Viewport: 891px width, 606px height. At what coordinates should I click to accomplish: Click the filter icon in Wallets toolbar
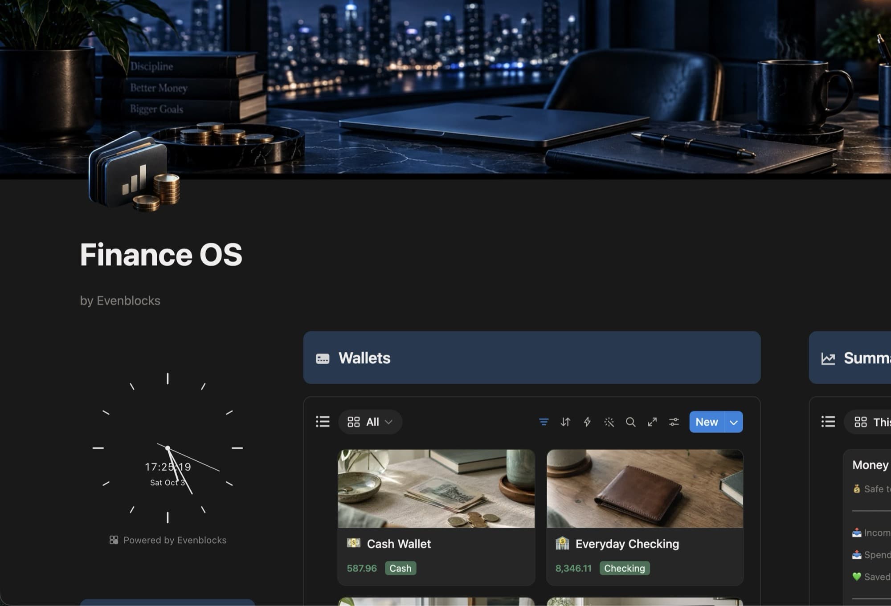click(x=544, y=422)
